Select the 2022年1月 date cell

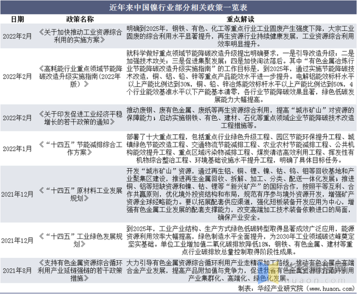[17, 149]
